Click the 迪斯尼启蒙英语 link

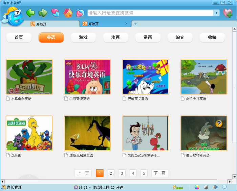coord(81,155)
